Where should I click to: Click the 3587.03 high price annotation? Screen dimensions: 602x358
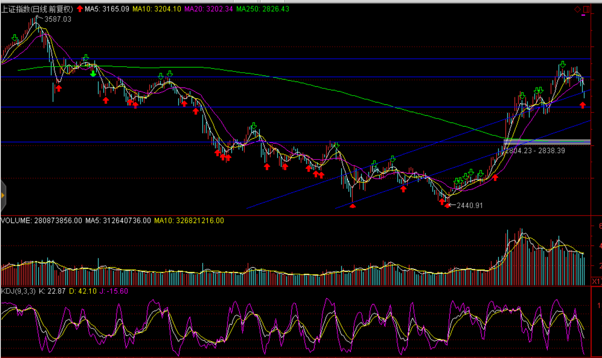pos(58,19)
